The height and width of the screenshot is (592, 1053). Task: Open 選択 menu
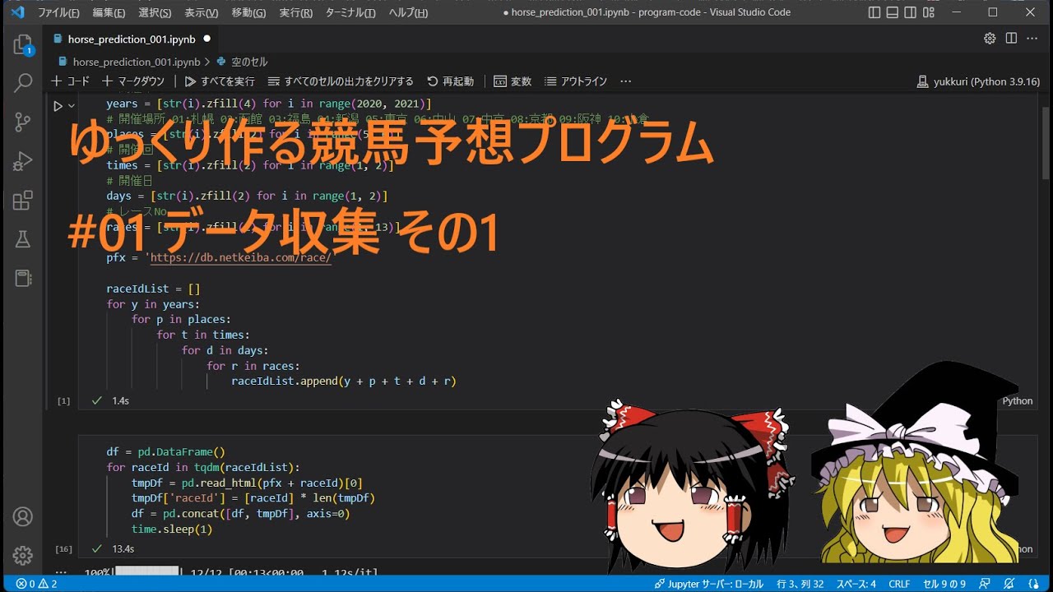click(x=155, y=12)
